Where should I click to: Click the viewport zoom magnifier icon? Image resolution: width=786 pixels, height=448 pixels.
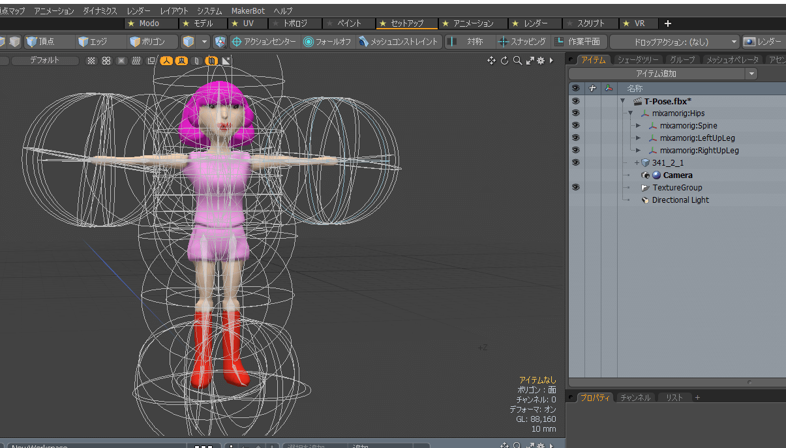[x=517, y=61]
